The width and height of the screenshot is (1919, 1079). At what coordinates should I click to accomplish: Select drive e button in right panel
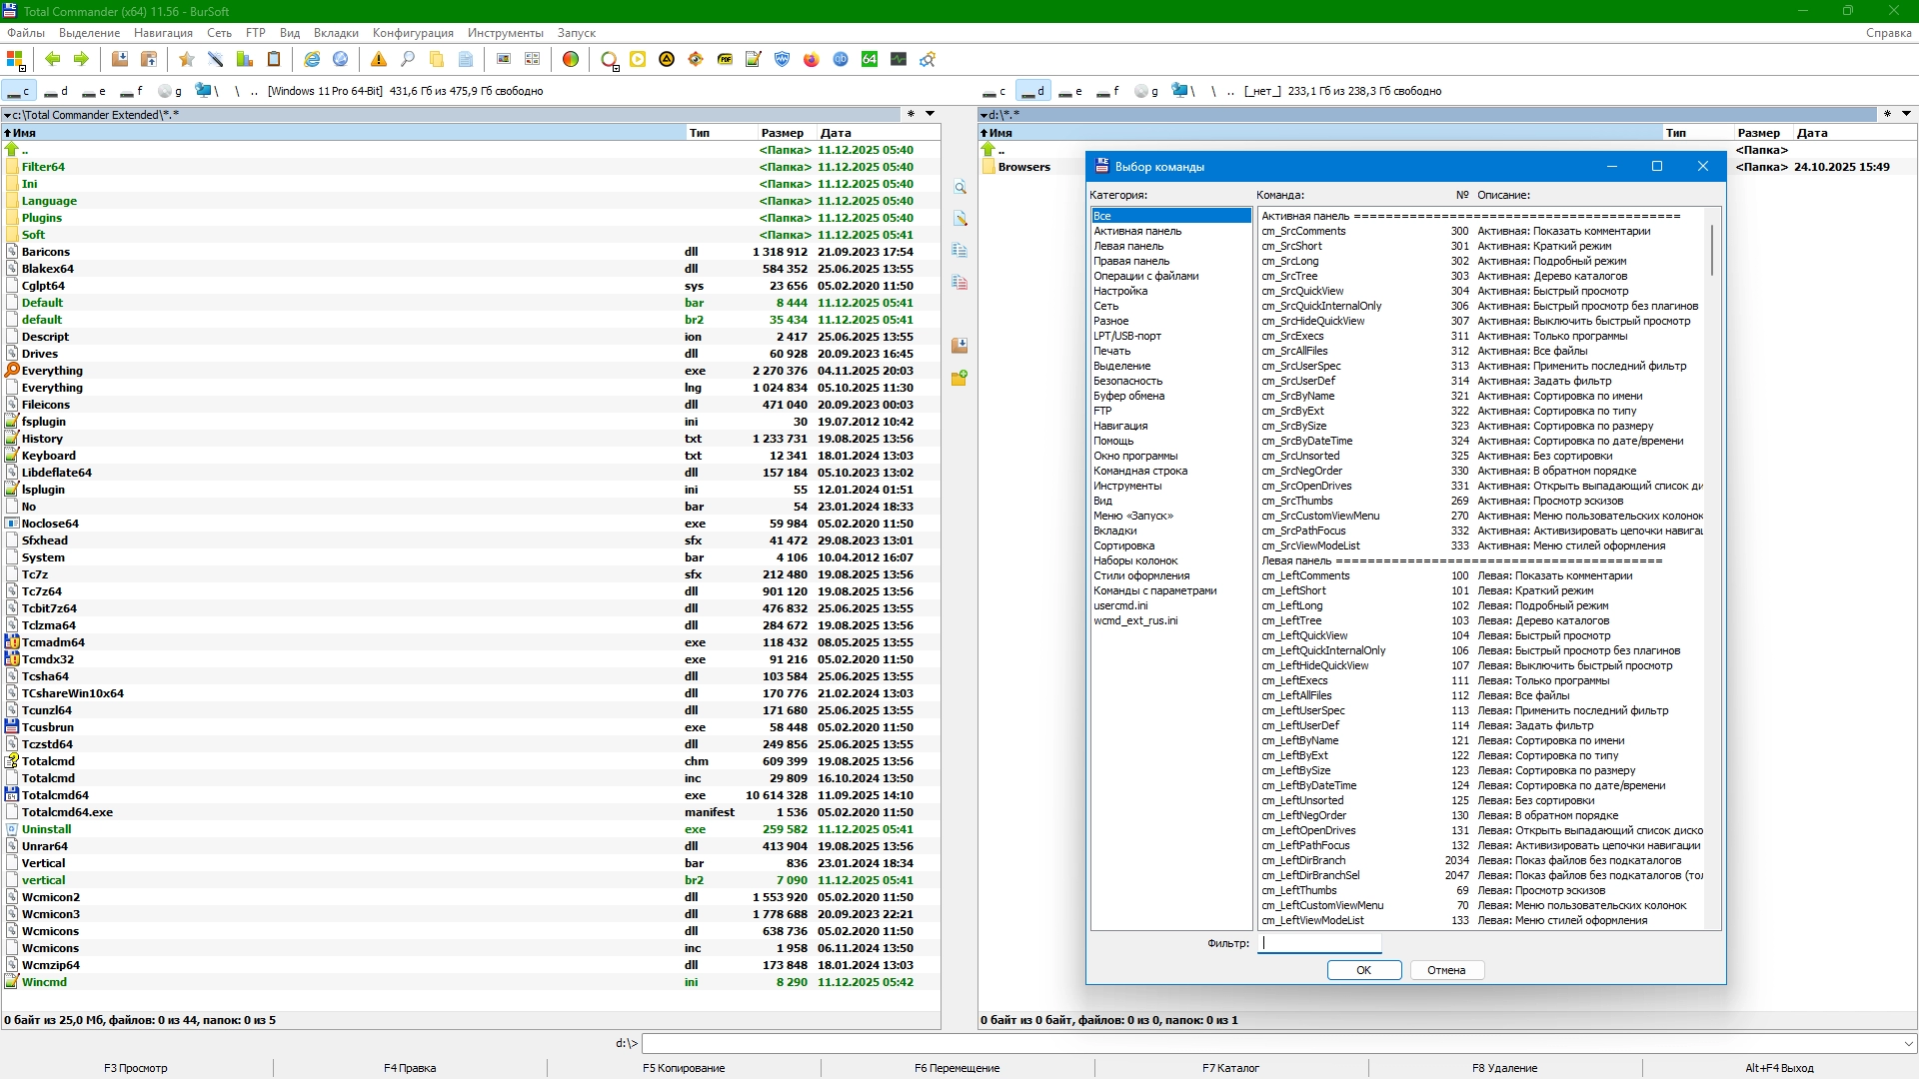click(x=1070, y=91)
